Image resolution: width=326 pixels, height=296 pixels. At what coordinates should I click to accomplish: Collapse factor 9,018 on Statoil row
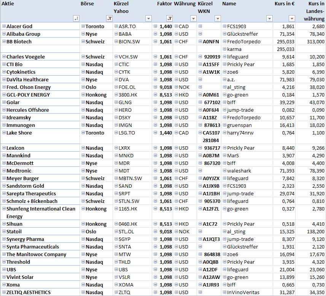tap(155, 231)
